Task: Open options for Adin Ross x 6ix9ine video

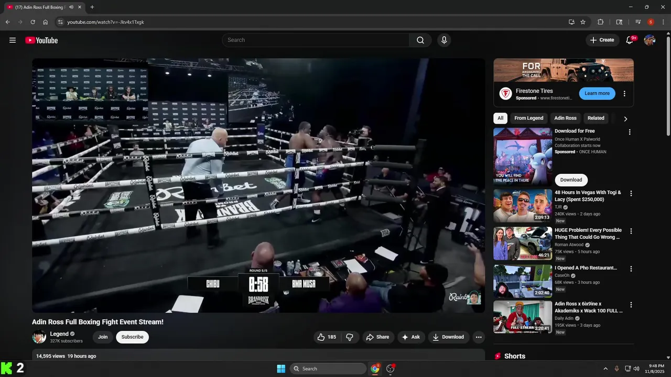Action: [631, 305]
